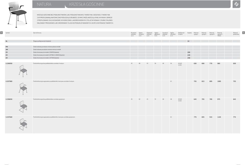Image resolution: width=245 pixels, height=165 pixels.
Task: Click the Opis techniczny column header
Action: click(37, 33)
